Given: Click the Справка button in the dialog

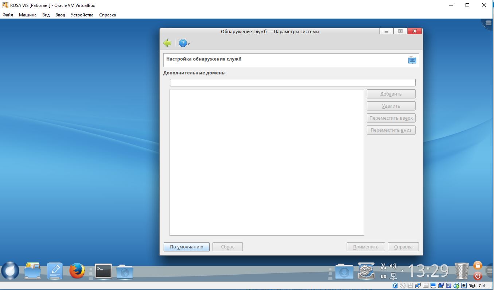Looking at the screenshot, I should [x=403, y=247].
